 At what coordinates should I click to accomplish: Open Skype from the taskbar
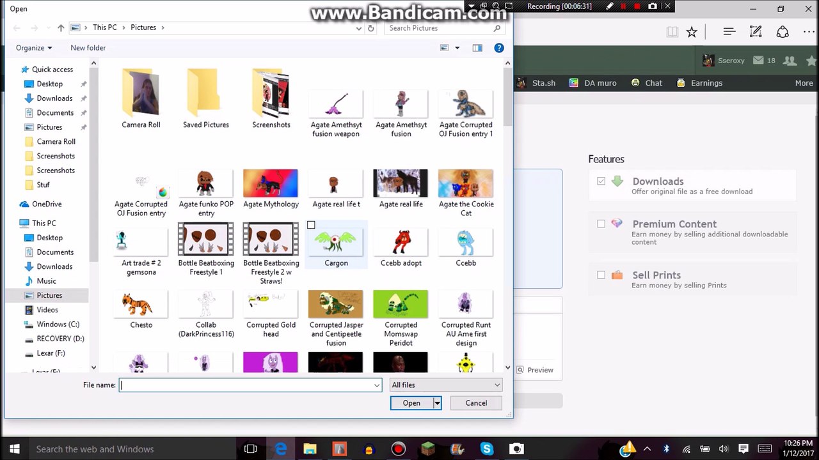click(487, 449)
